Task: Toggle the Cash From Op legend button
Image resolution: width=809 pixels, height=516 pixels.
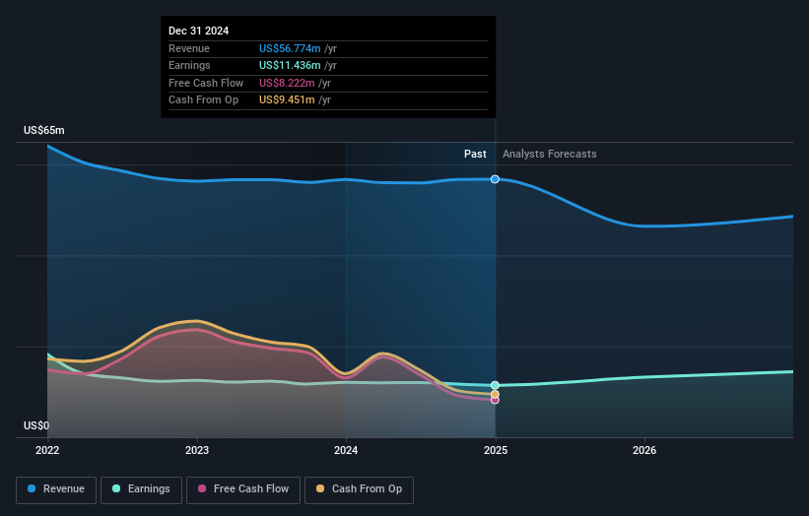Action: coord(359,489)
